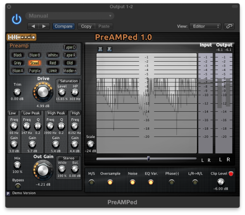Click the Clip Level value -6.00 dB
Viewport: 245px width, 215px height.
(x=220, y=189)
